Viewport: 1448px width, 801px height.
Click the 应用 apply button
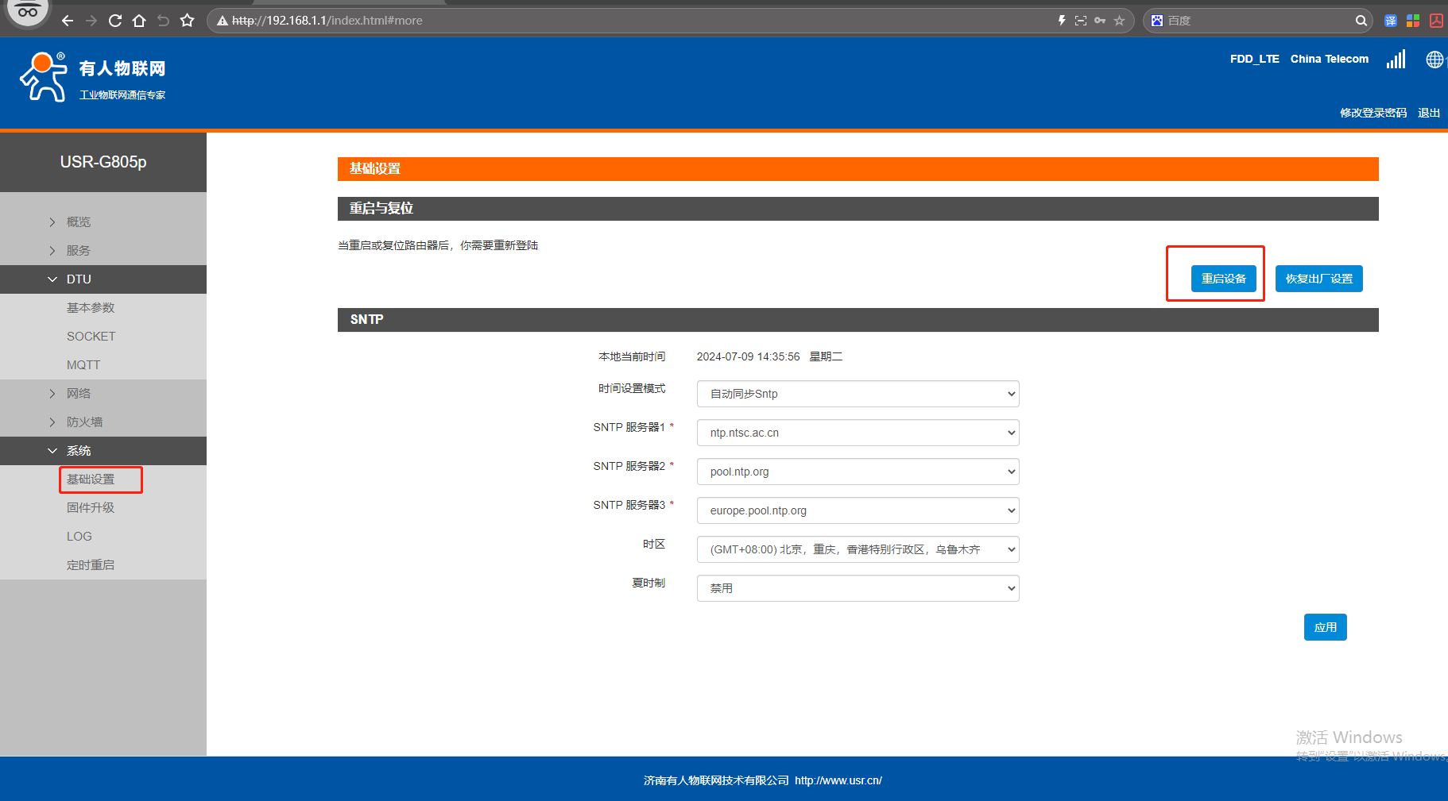click(1325, 627)
